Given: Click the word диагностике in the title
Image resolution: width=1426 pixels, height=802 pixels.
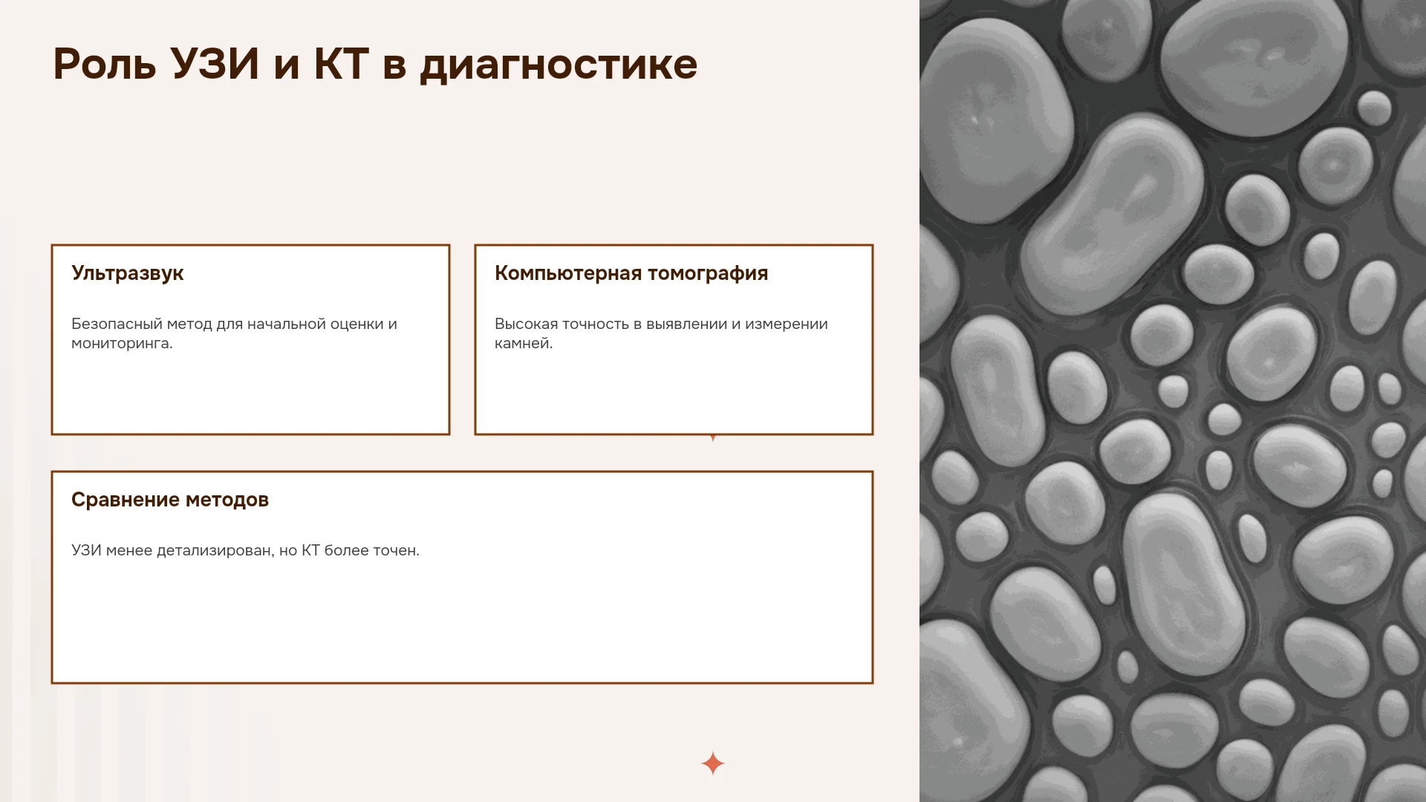Looking at the screenshot, I should point(559,65).
